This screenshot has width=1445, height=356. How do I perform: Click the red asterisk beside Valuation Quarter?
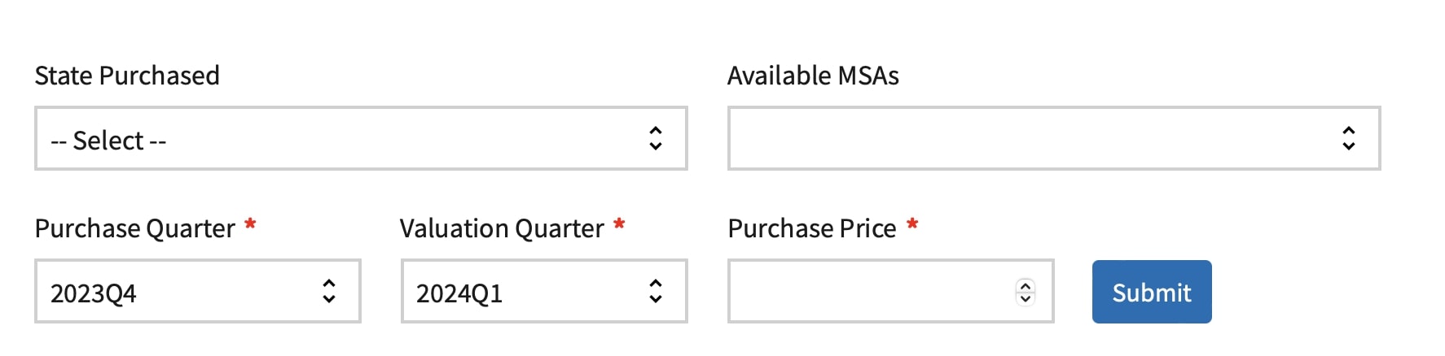click(x=619, y=224)
